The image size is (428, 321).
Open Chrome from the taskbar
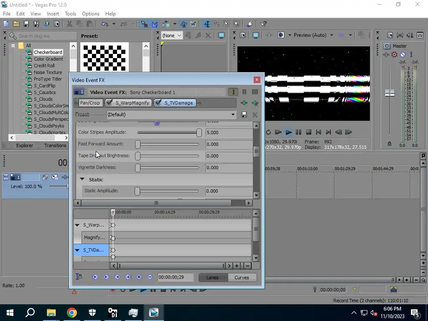pyautogui.click(x=72, y=313)
